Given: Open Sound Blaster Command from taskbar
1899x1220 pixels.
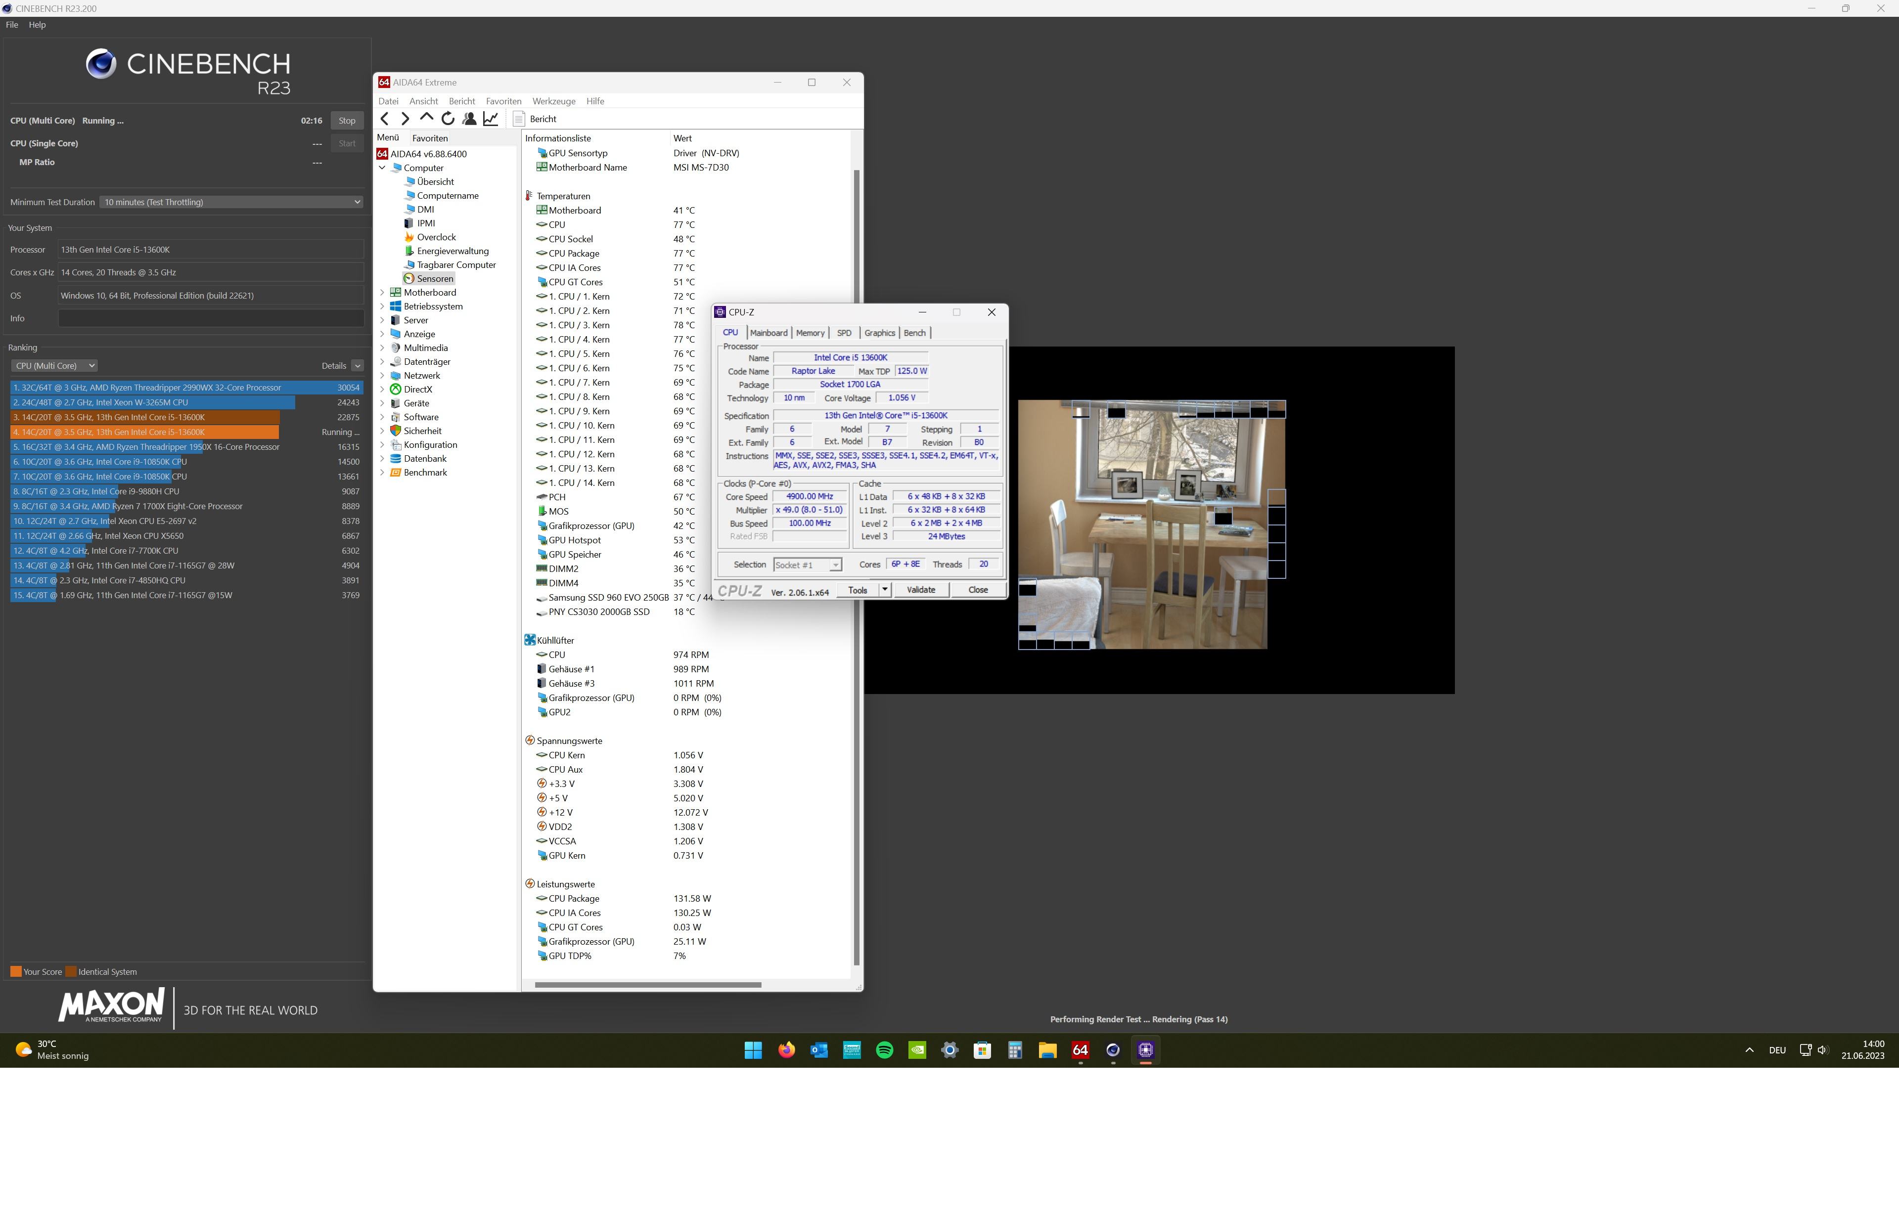Looking at the screenshot, I should pyautogui.click(x=852, y=1050).
